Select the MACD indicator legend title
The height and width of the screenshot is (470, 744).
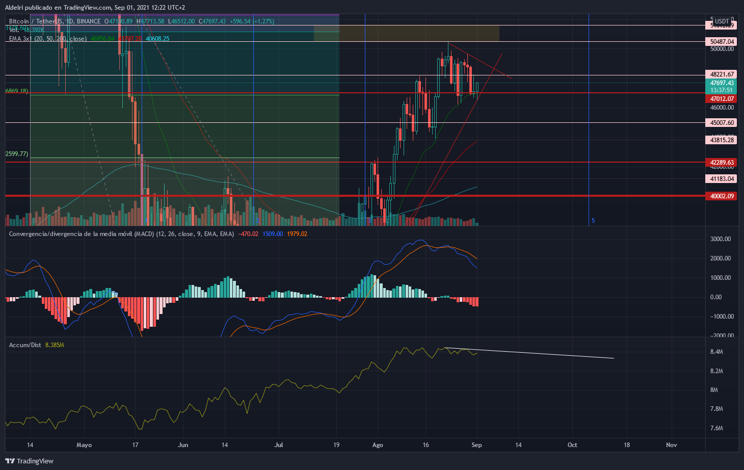tap(121, 234)
